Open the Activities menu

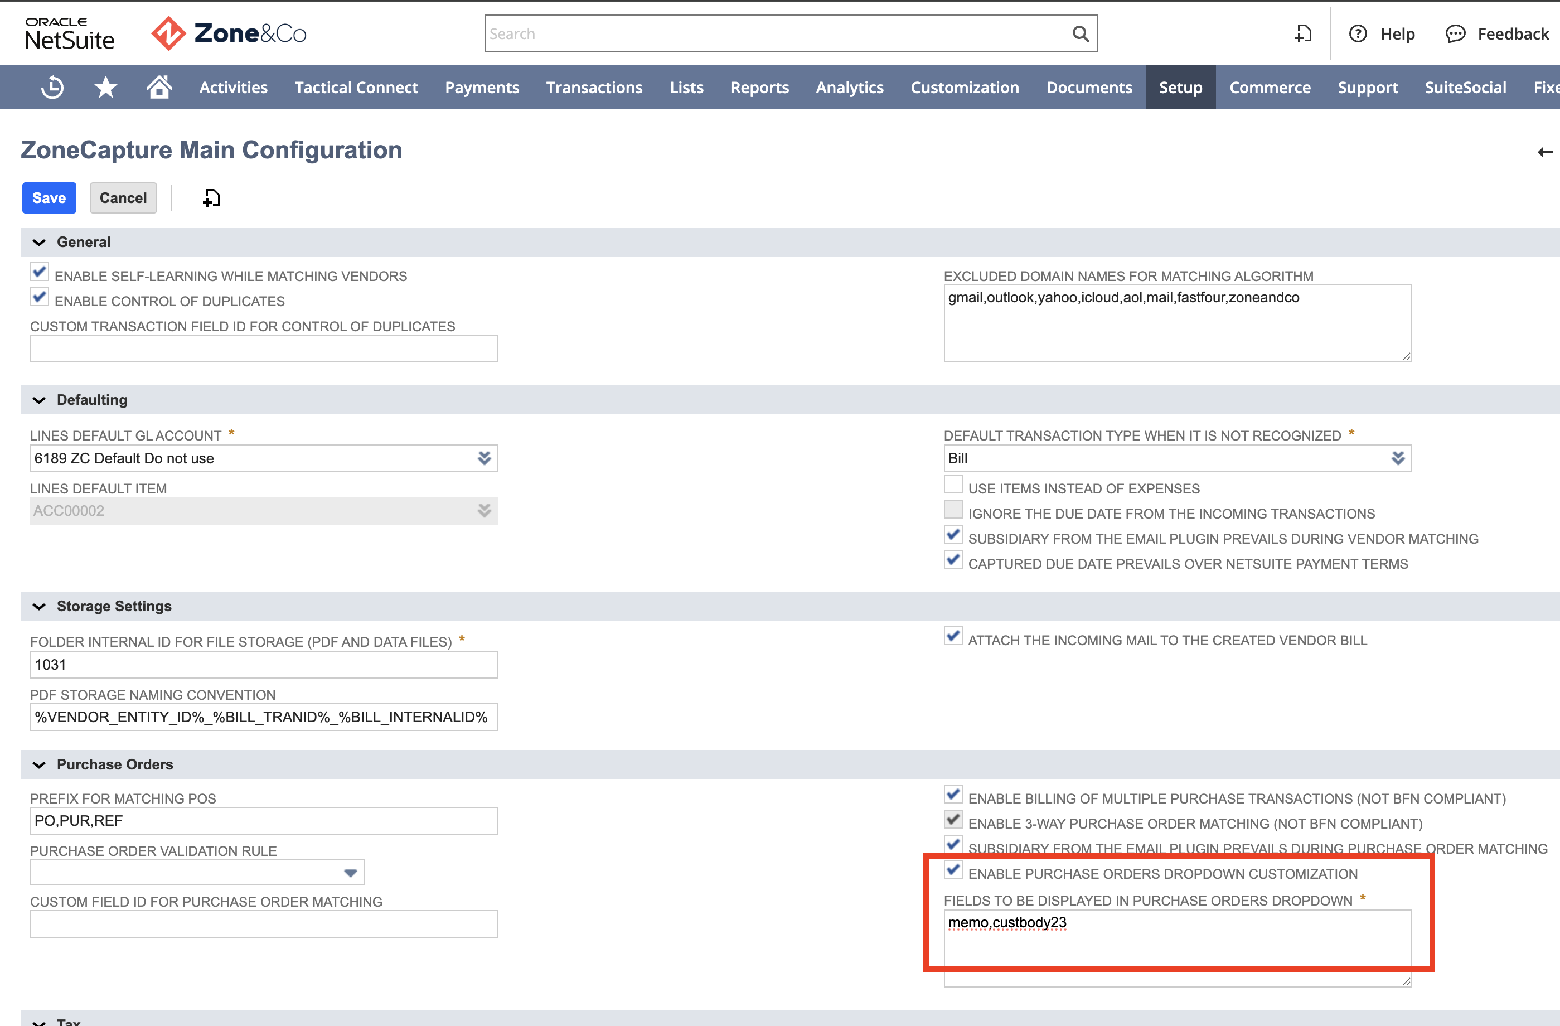coord(234,87)
